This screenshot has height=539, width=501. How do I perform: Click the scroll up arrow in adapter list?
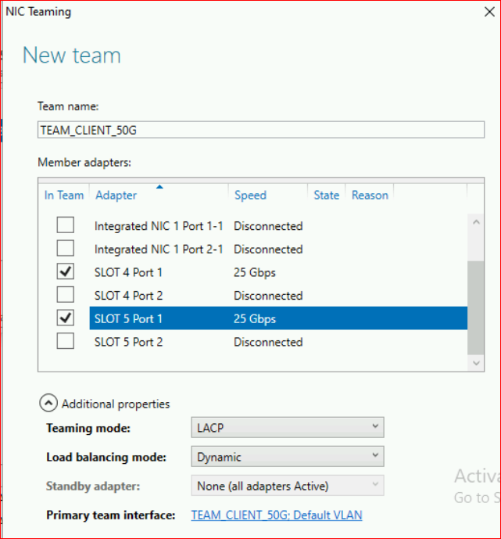pos(476,222)
